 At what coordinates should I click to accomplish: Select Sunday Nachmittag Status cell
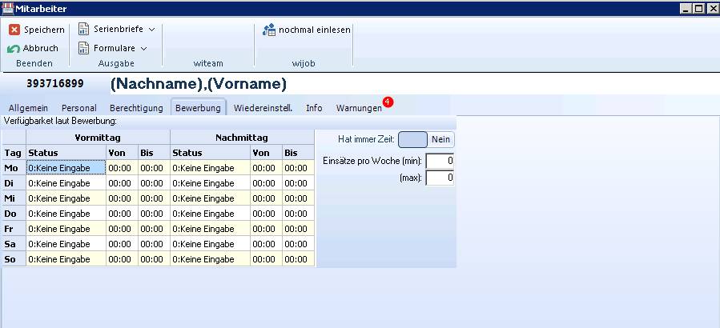click(x=211, y=258)
